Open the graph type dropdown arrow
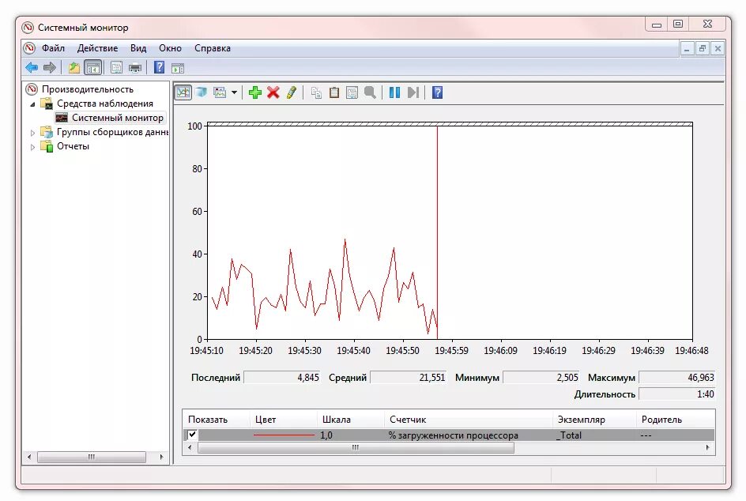 [234, 92]
